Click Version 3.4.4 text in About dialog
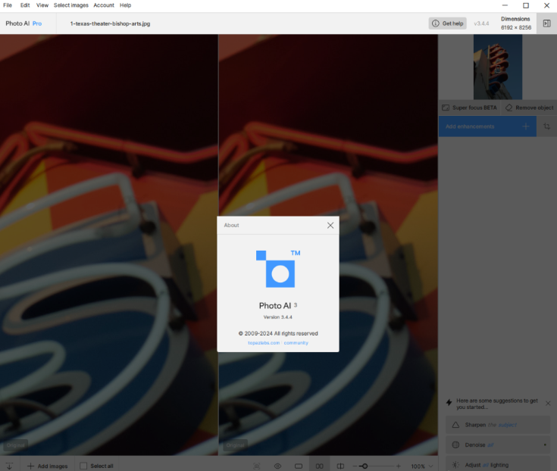The width and height of the screenshot is (557, 471). (278, 317)
